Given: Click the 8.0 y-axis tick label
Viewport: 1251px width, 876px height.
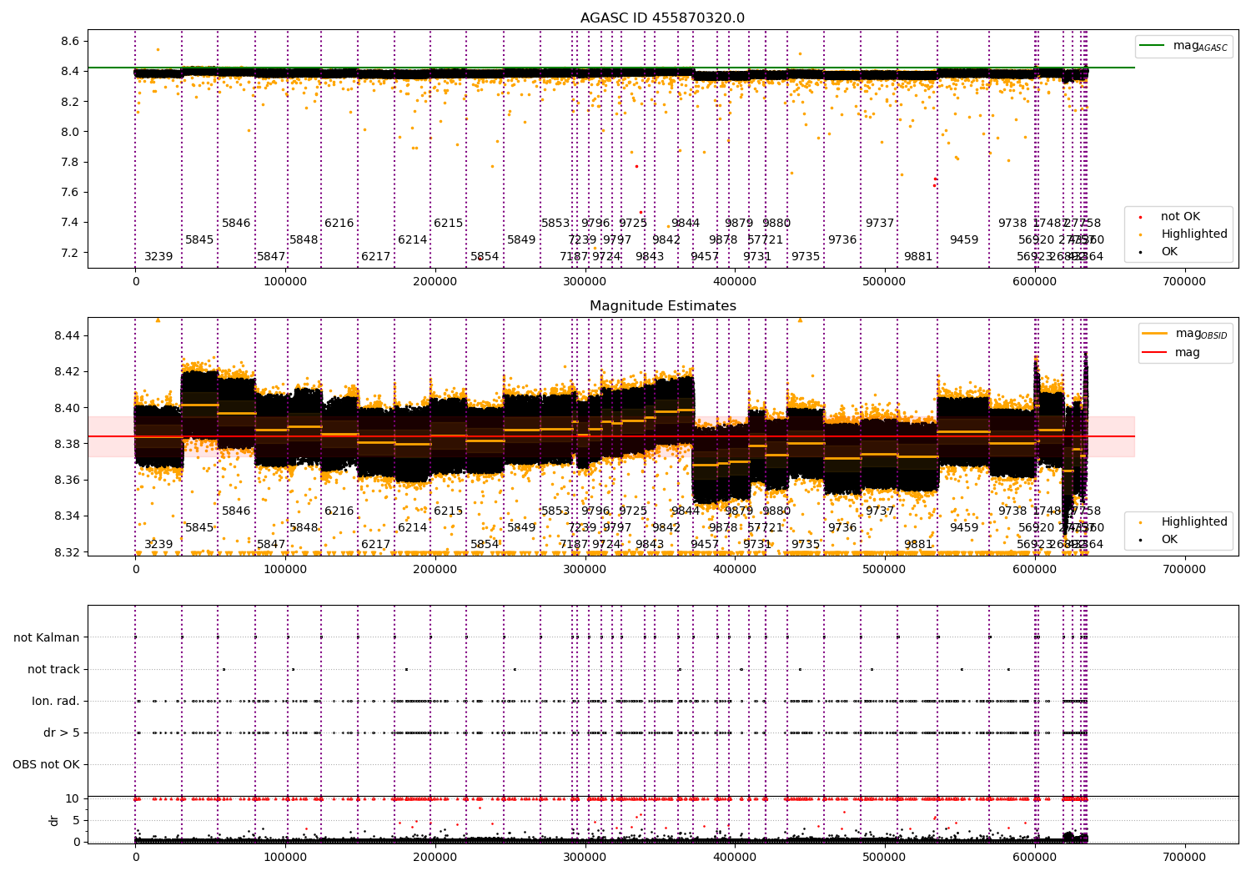Looking at the screenshot, I should pyautogui.click(x=71, y=132).
